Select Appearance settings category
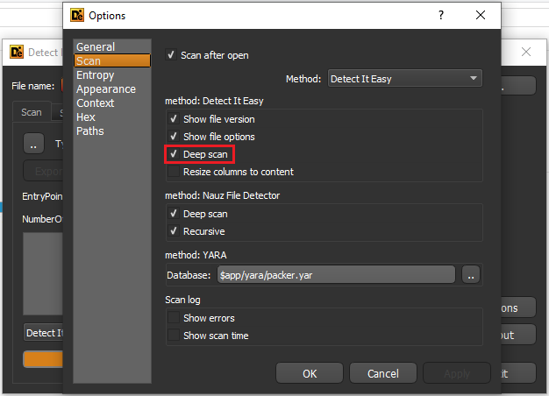The image size is (549, 396). [x=105, y=89]
